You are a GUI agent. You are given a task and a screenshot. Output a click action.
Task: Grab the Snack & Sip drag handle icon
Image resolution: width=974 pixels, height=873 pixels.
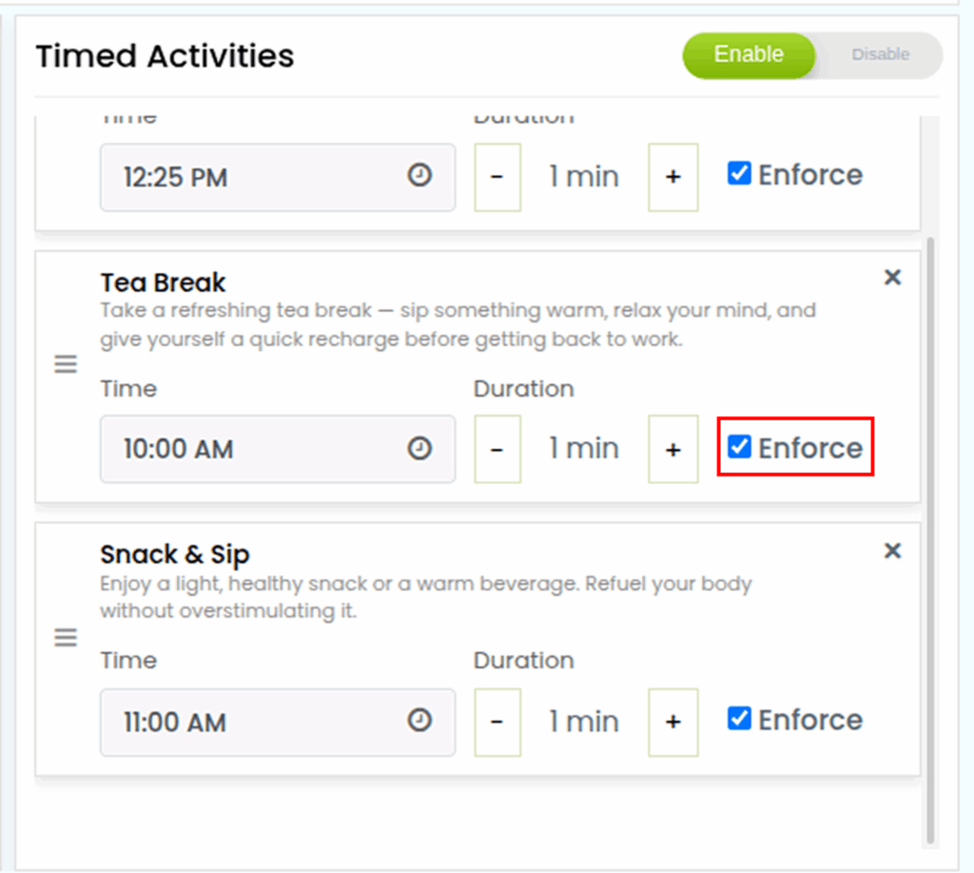coord(66,637)
